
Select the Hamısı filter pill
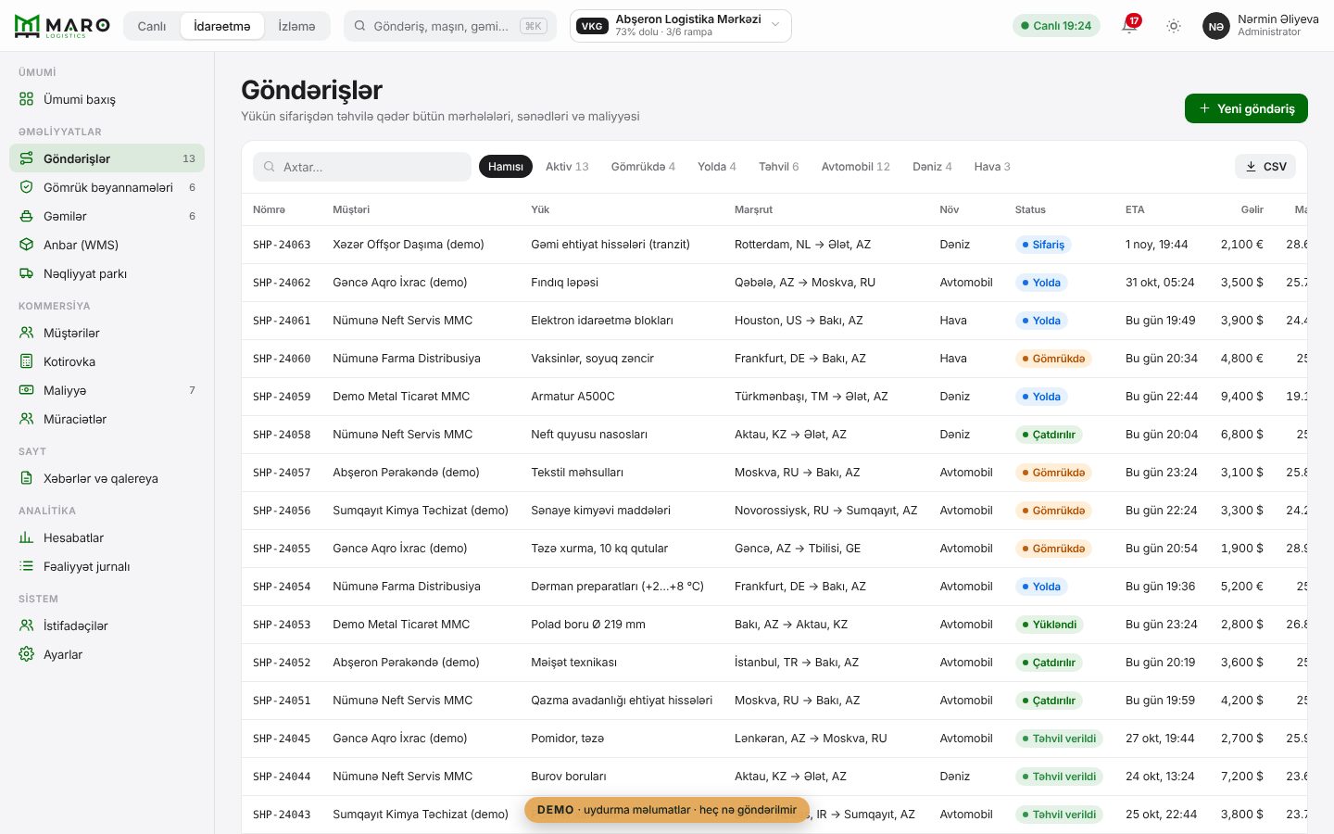pyautogui.click(x=506, y=167)
